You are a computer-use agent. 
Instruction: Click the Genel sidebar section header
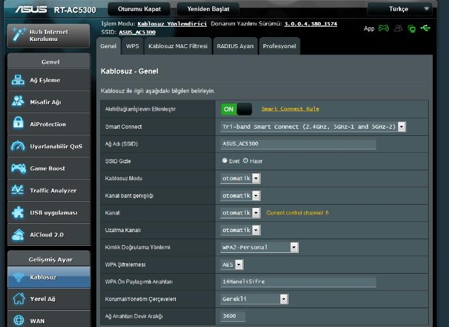click(50, 62)
